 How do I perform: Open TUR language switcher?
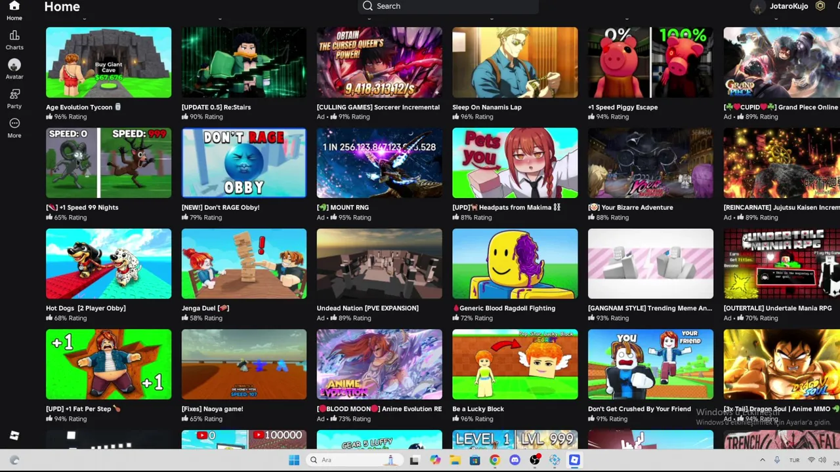coord(795,460)
